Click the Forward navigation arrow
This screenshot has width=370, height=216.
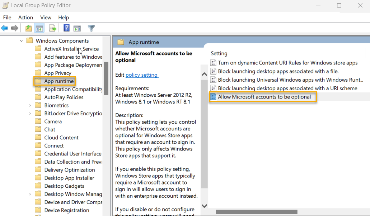point(14,28)
